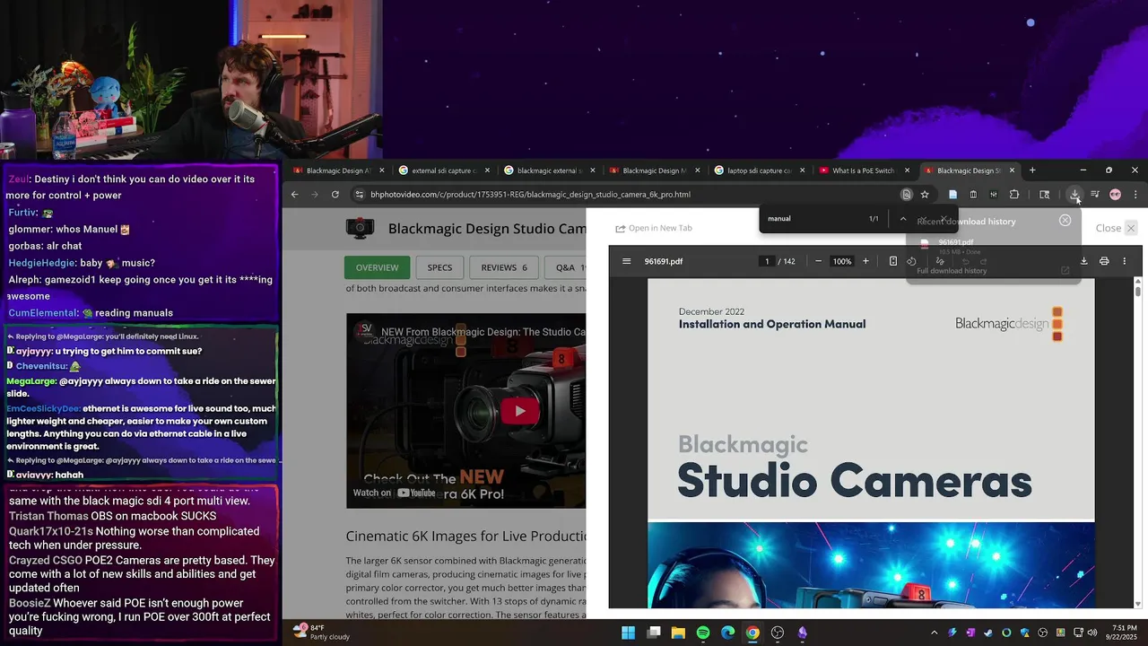The image size is (1148, 646).
Task: Open Spotify from the taskbar
Action: 703,633
